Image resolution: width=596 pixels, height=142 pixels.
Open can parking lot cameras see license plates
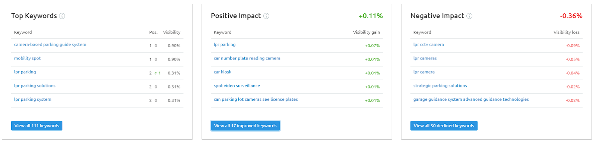256,100
